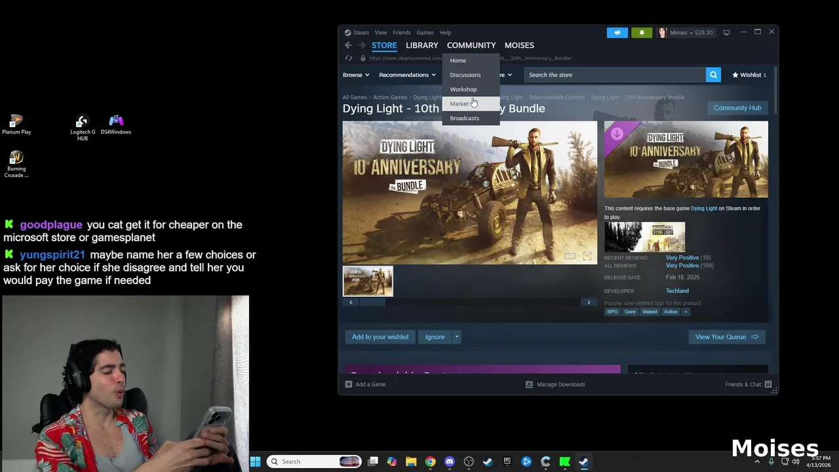Select Broadcasts in Community menu
The image size is (839, 472).
(472, 118)
